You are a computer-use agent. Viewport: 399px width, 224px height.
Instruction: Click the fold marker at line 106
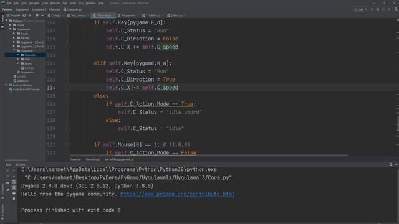pyautogui.click(x=68, y=22)
